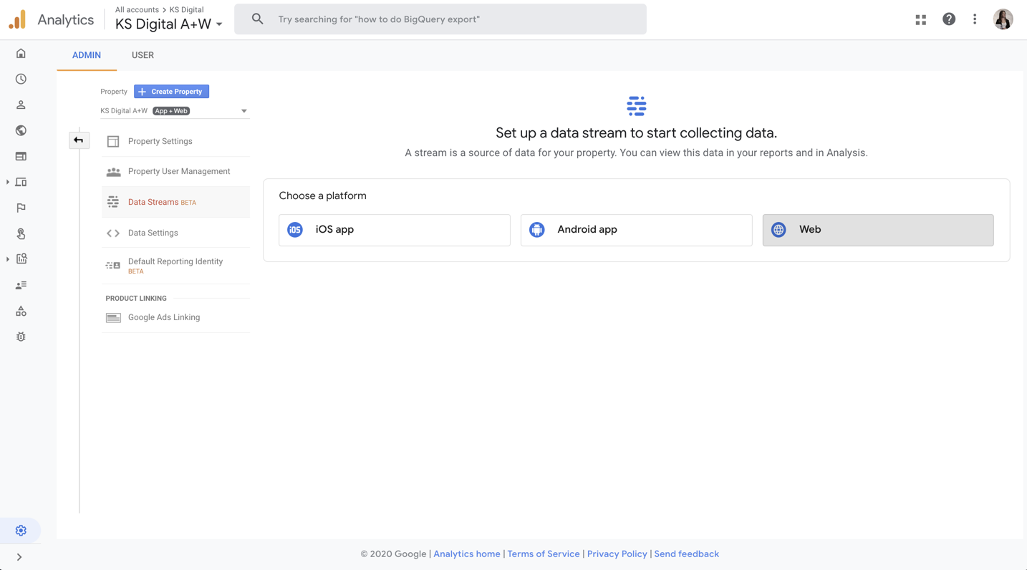Screen dimensions: 1027x570
Task: Click the 'Set up a data stream' heading
Action: click(637, 133)
